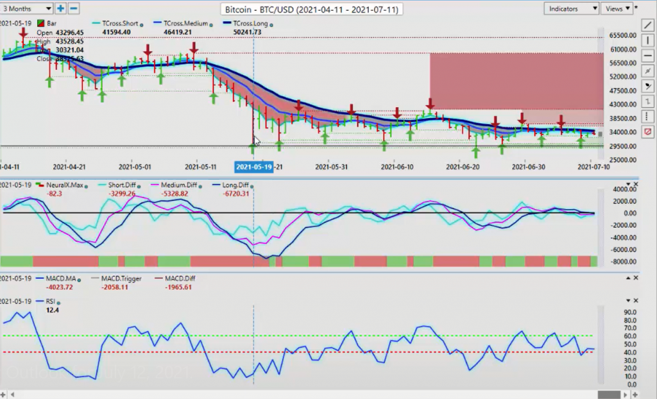Click the horizontal scrollbar thumb at bottom

click(x=609, y=395)
